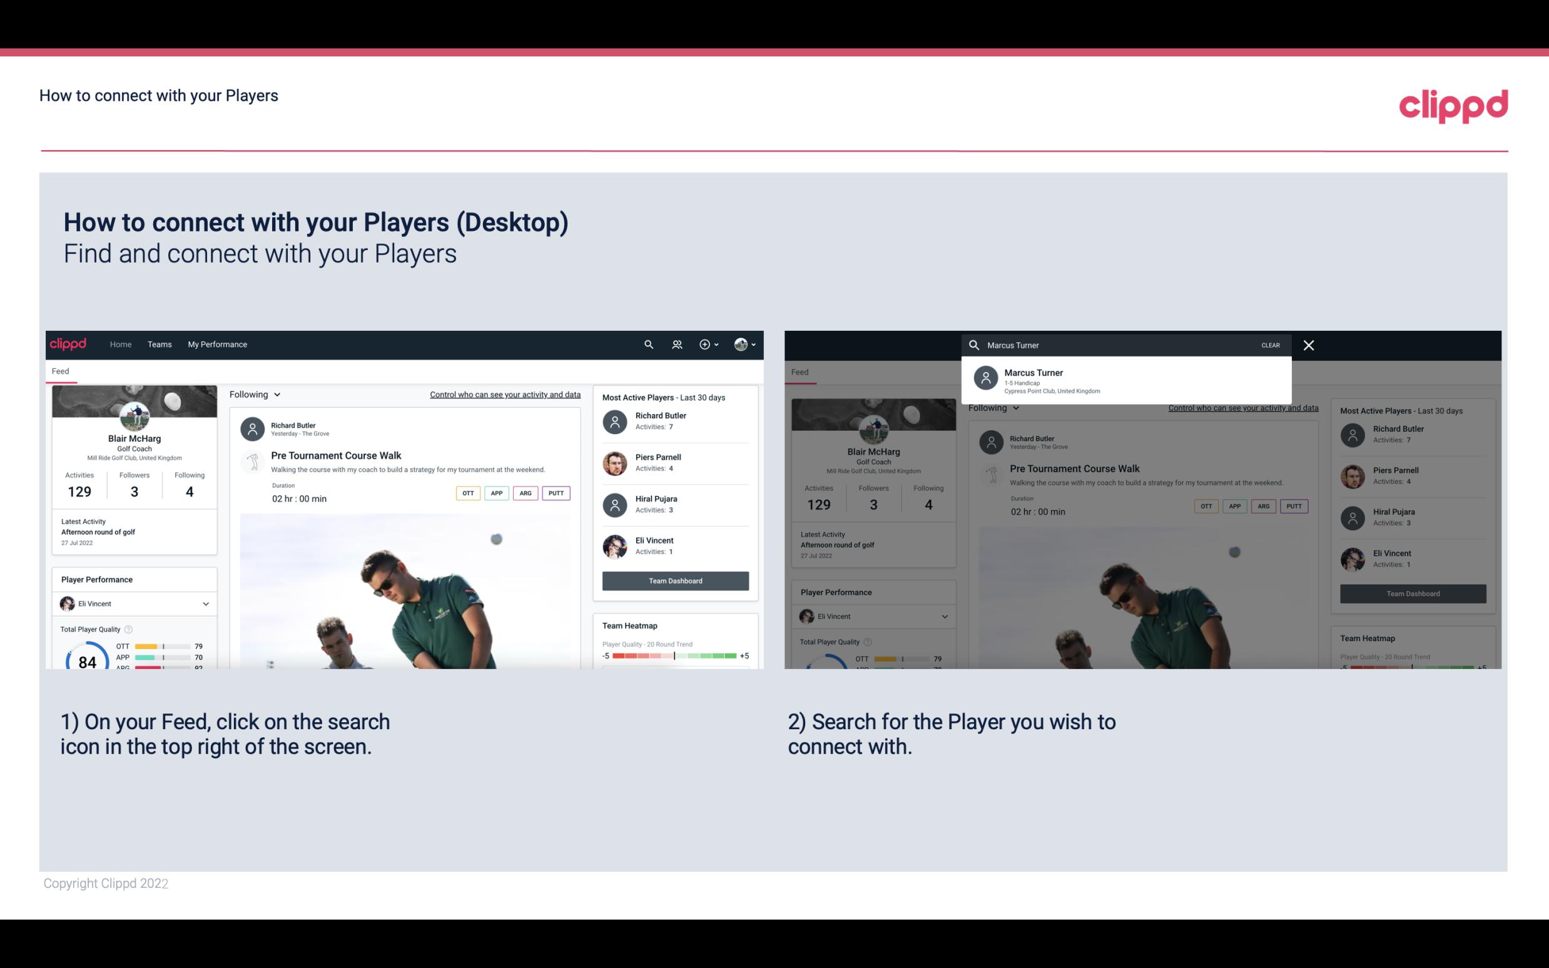
Task: Click Control who can see activity link
Action: pos(505,395)
